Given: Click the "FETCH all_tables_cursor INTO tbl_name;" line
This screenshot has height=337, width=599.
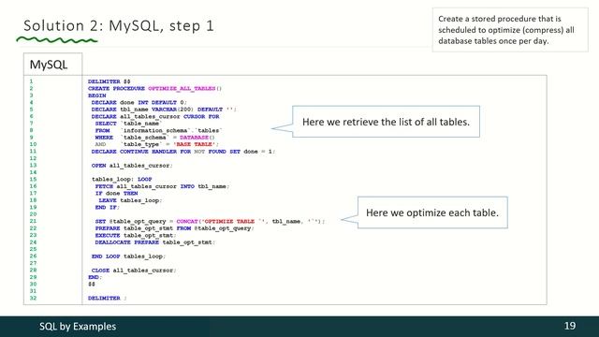Looking at the screenshot, I should (162, 186).
